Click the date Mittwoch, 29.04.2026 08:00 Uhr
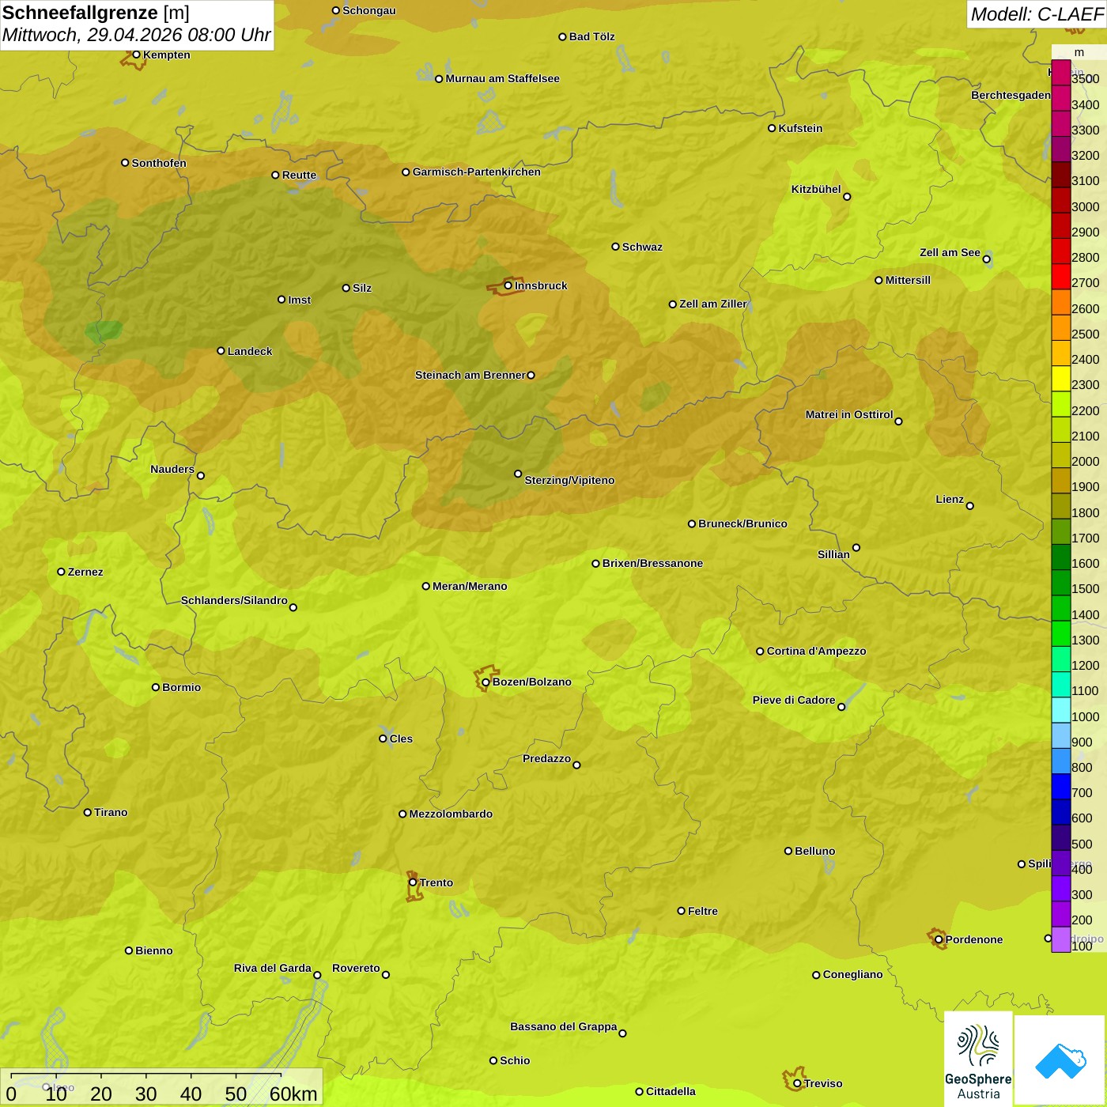The height and width of the screenshot is (1107, 1107). [x=136, y=36]
